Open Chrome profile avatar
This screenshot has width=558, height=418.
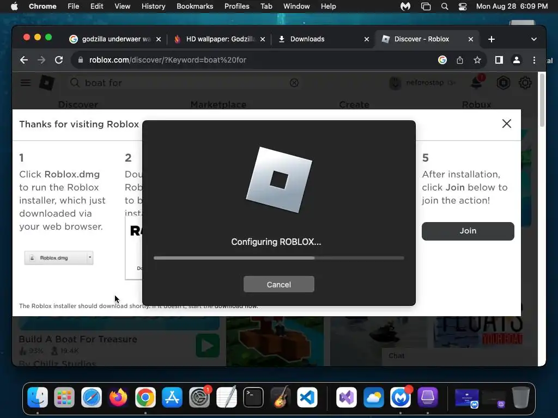517,60
